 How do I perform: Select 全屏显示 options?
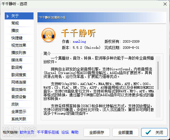(19, 112)
